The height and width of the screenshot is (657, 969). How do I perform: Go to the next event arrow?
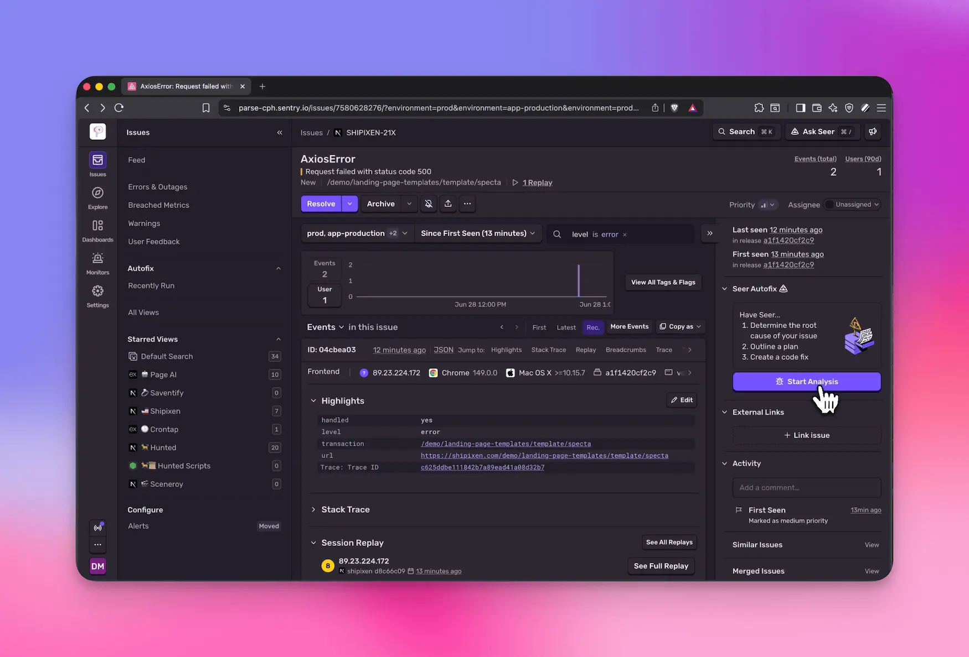517,327
